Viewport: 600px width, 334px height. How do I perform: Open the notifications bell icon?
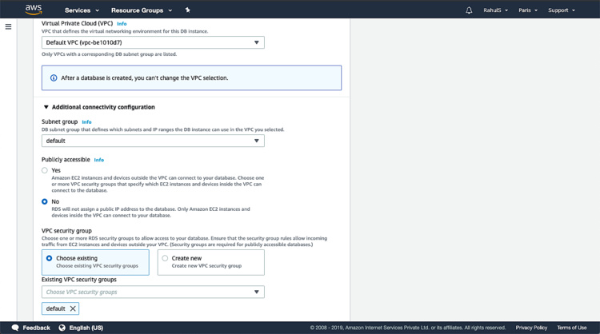pos(469,10)
